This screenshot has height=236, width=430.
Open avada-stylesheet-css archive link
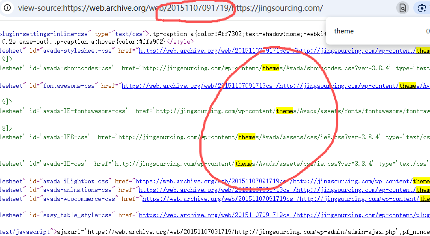pyautogui.click(x=285, y=51)
